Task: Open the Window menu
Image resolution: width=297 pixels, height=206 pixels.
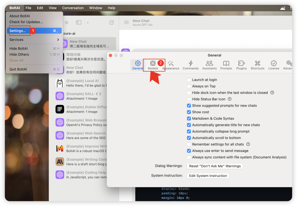Action: 96,8
